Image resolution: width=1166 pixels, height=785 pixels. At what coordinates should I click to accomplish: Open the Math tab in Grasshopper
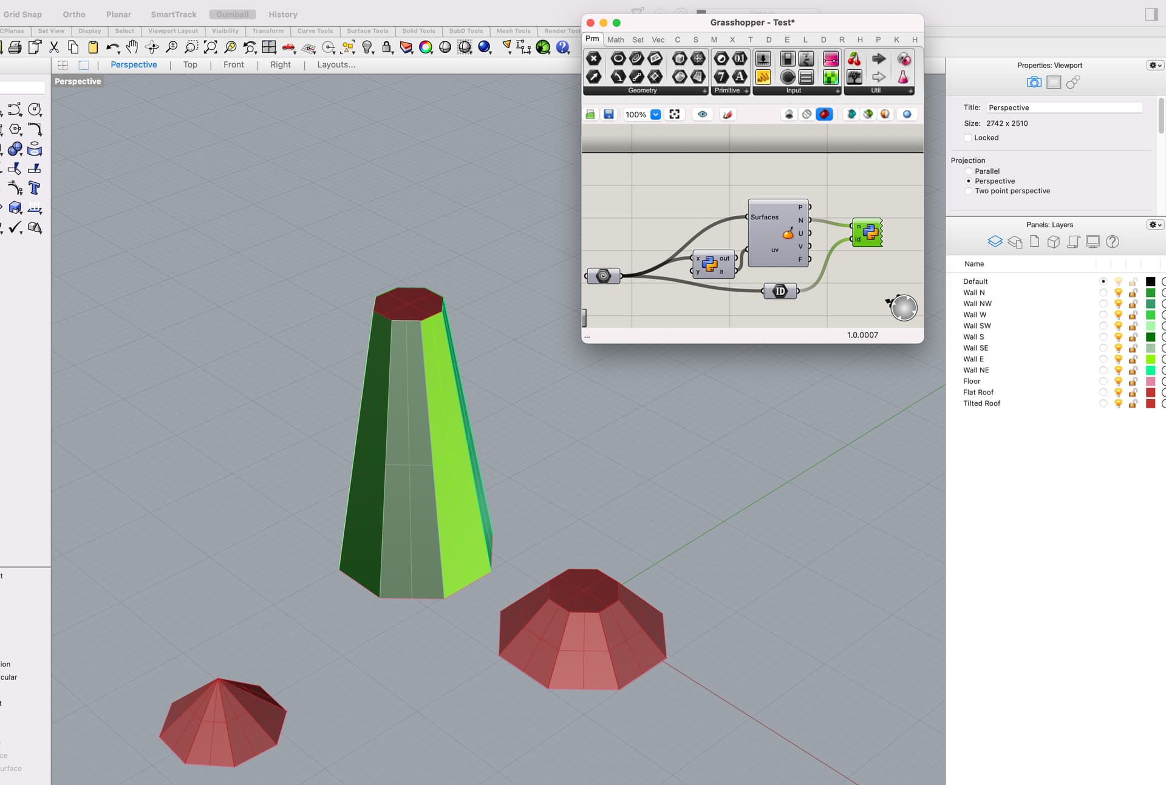[x=615, y=39]
